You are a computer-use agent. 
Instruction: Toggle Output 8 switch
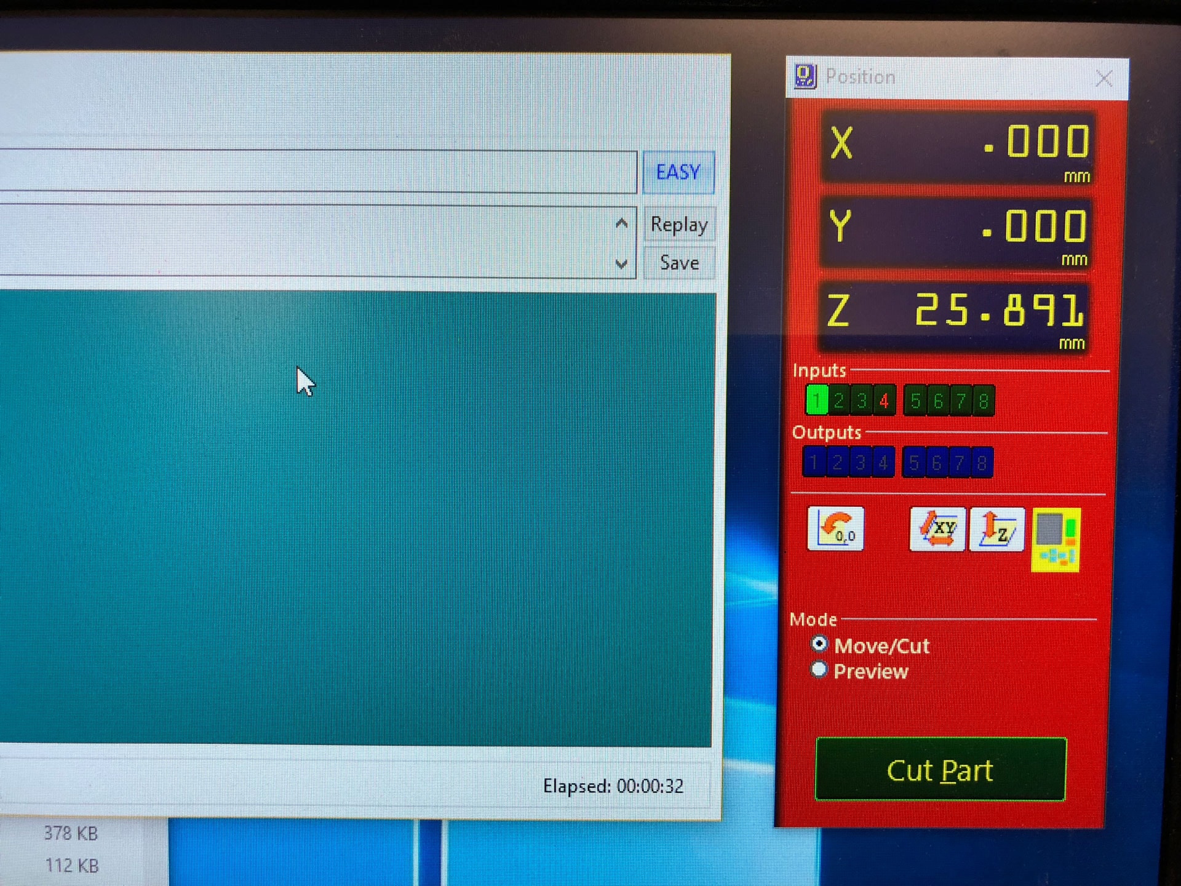982,463
